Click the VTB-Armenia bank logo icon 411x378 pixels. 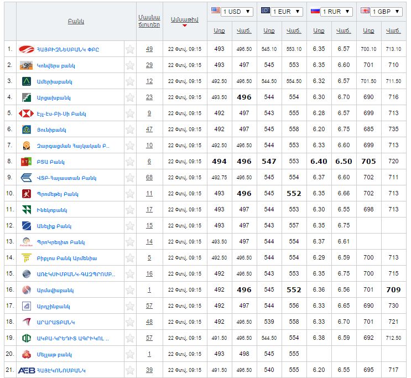26,178
